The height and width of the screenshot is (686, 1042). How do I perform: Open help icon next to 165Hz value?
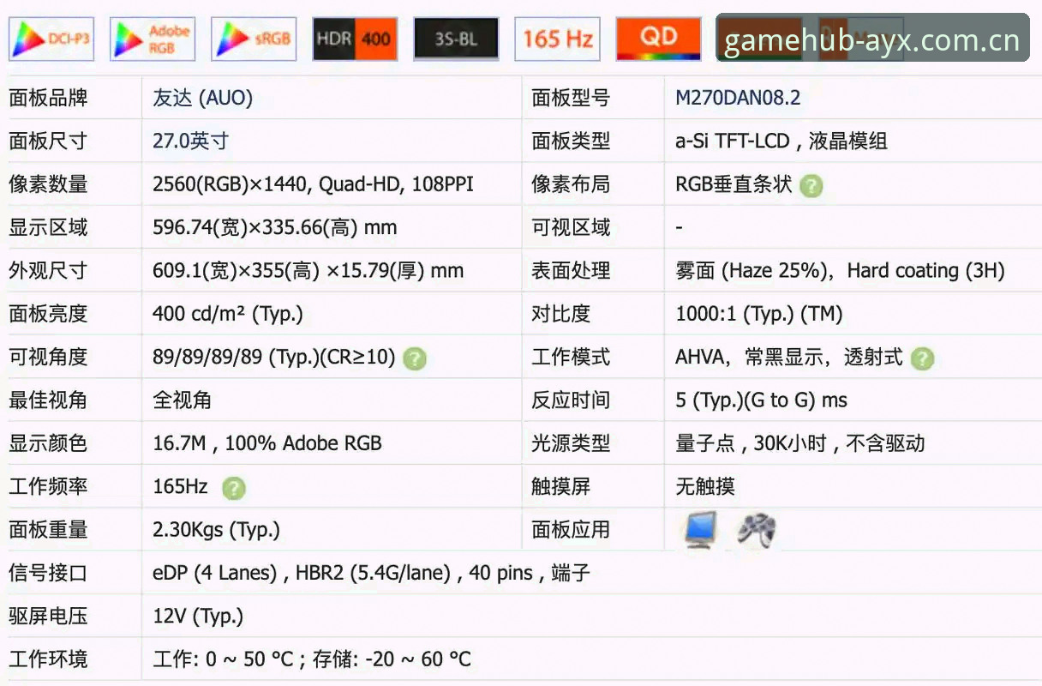coord(233,488)
